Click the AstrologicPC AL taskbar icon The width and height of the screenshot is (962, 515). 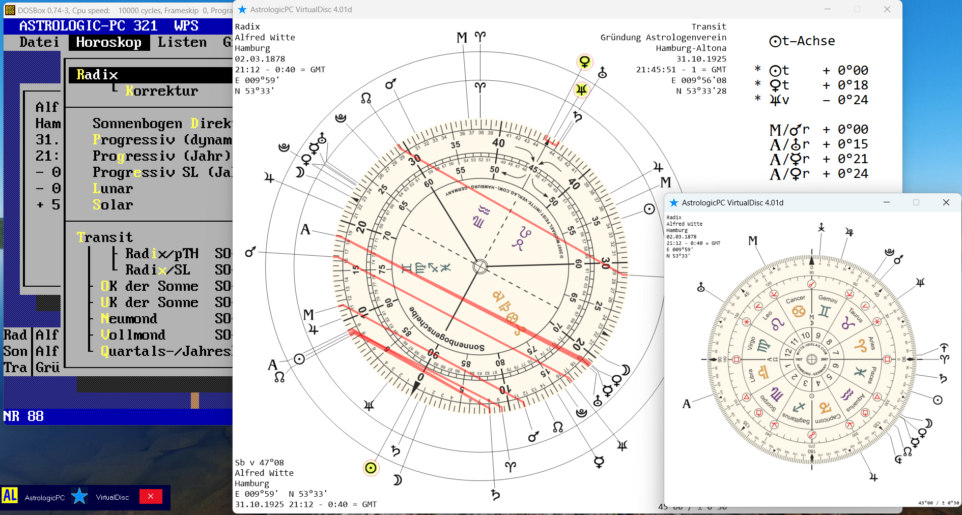pos(9,497)
